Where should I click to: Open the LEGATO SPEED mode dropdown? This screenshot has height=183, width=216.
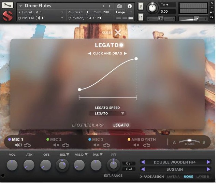[107, 113]
